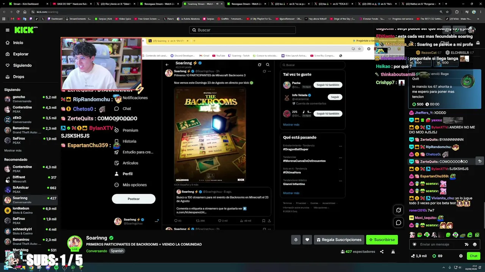Click Regala Suscripciones button

pos(339,240)
